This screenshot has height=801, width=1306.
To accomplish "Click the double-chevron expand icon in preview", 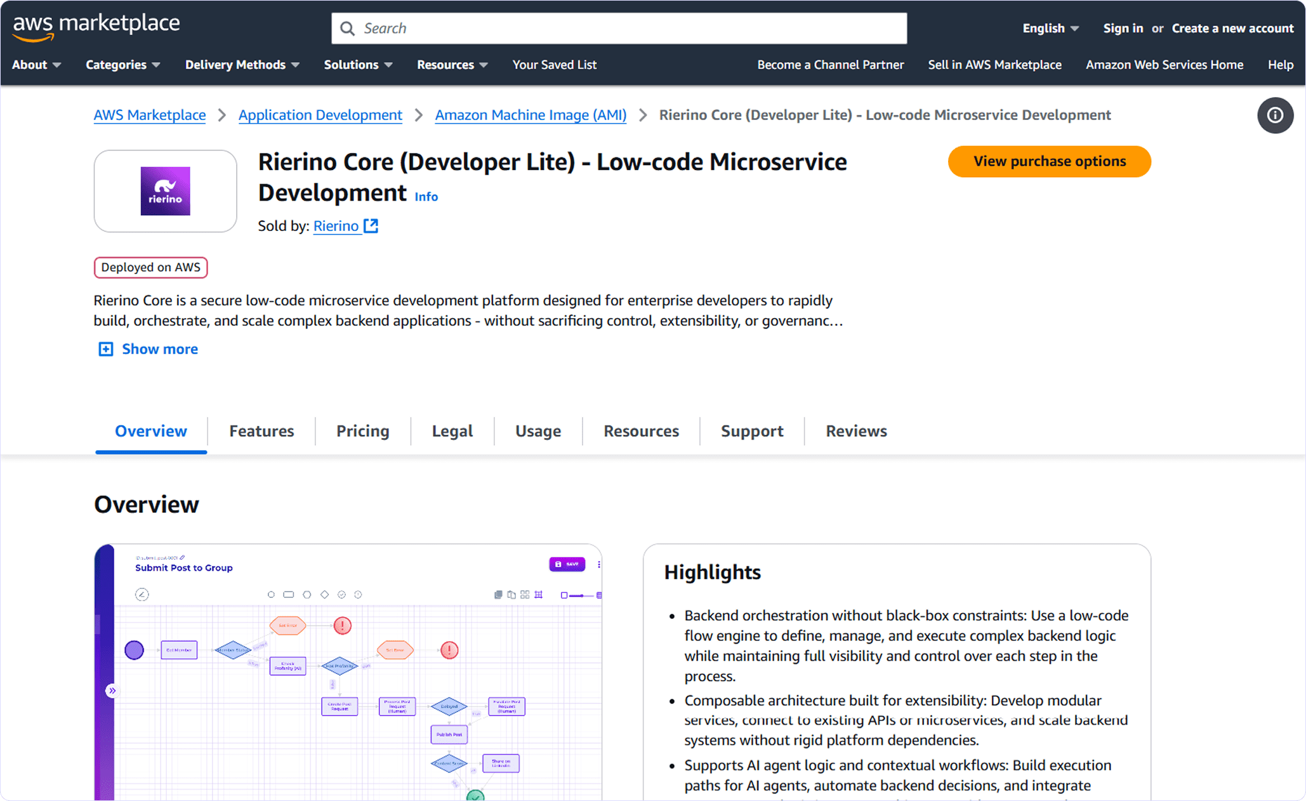I will coord(112,691).
